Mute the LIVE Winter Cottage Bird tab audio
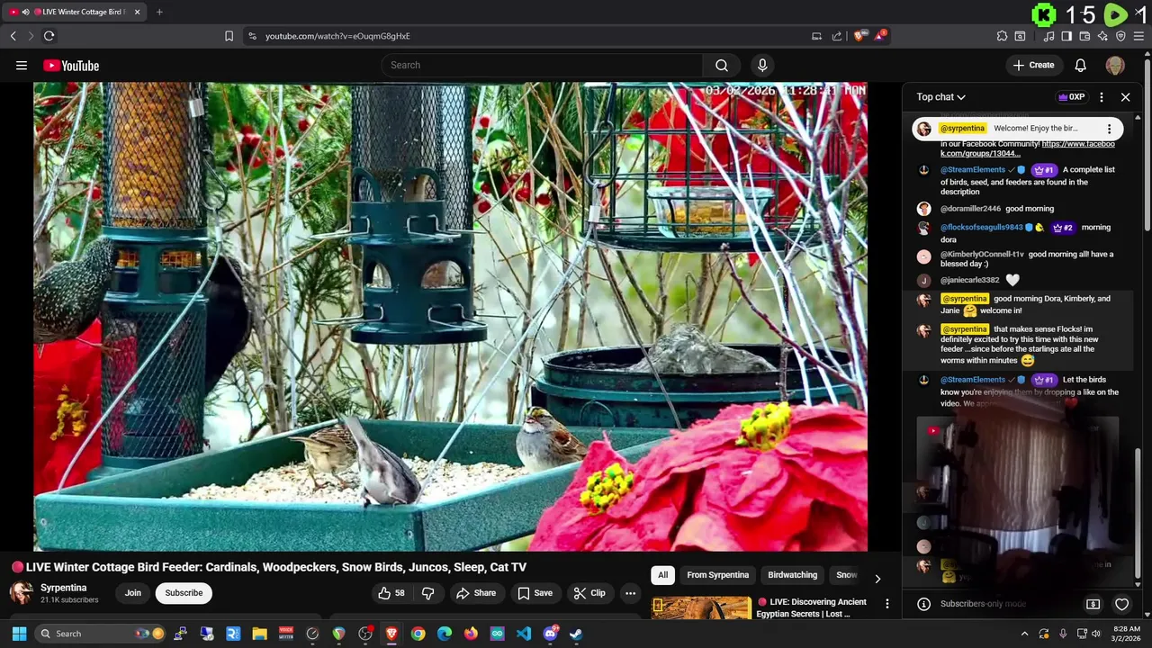 click(x=25, y=12)
